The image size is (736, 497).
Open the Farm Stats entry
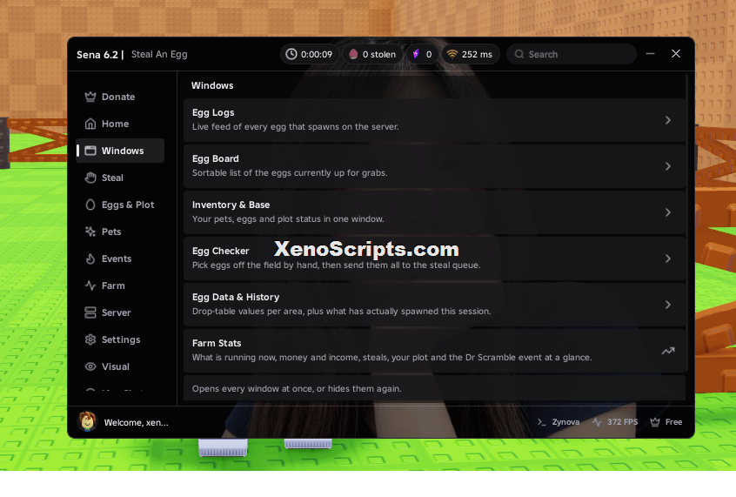pos(434,351)
